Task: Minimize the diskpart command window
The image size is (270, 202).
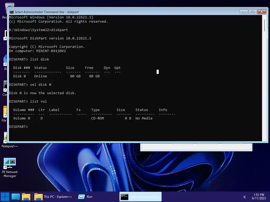Action: click(244, 12)
